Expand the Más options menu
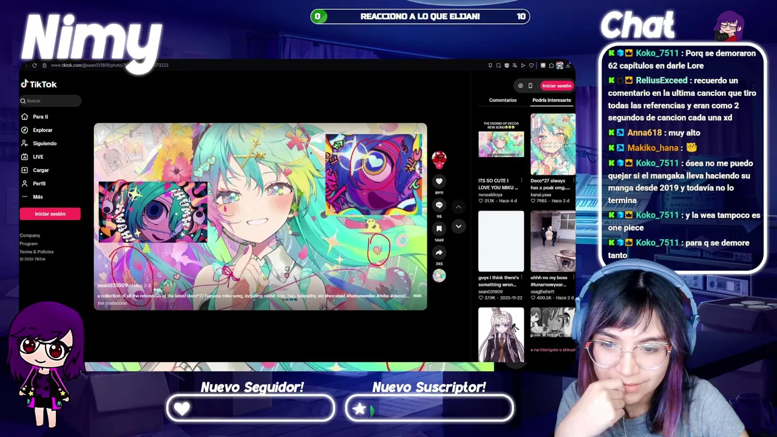The image size is (777, 437). [32, 197]
